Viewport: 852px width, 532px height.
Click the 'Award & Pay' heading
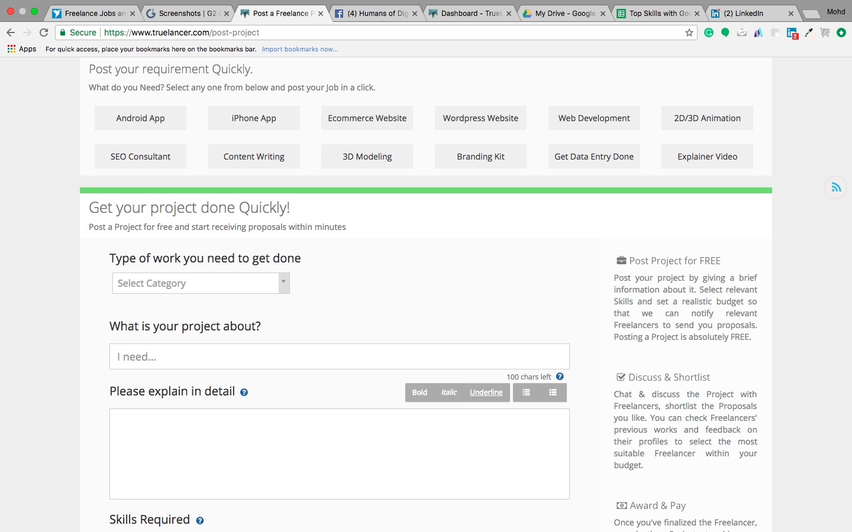pos(658,505)
